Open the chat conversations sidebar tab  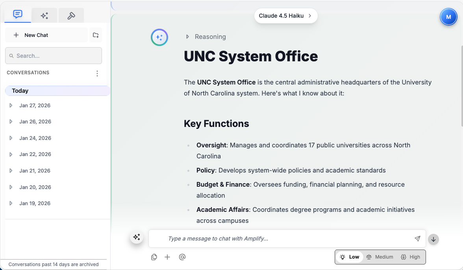tap(18, 15)
